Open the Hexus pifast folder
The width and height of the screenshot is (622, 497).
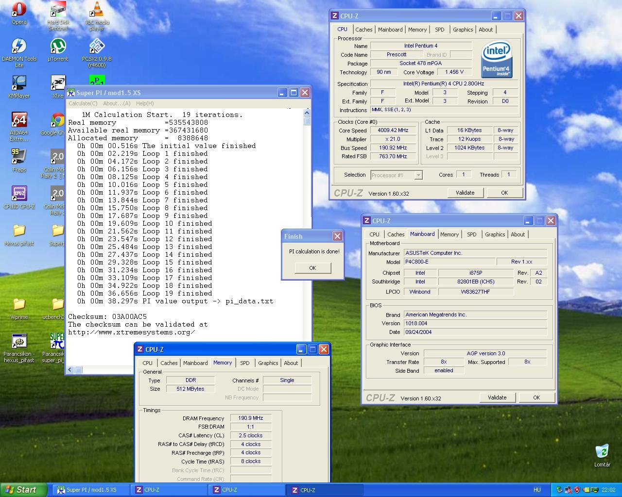(19, 234)
